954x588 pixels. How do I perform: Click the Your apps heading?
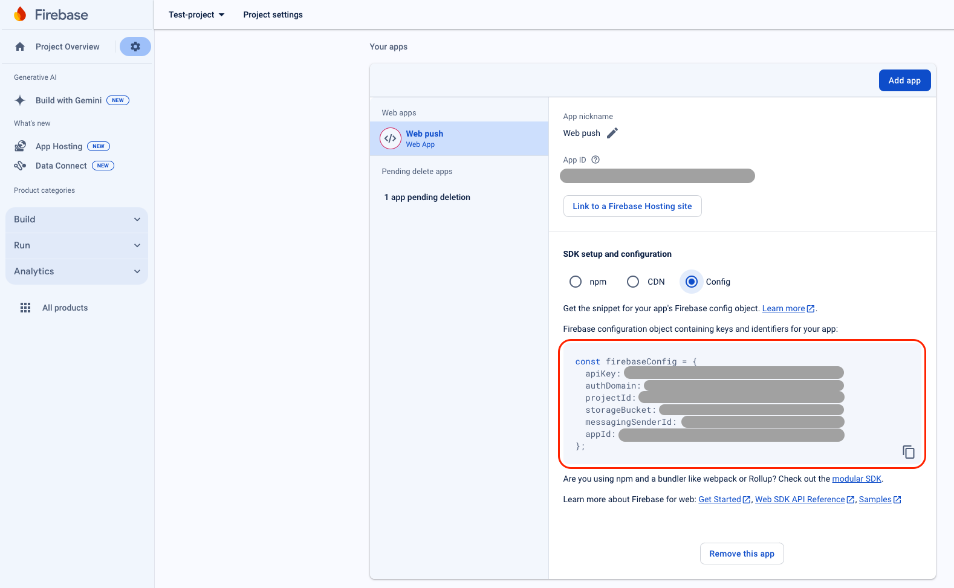[388, 47]
